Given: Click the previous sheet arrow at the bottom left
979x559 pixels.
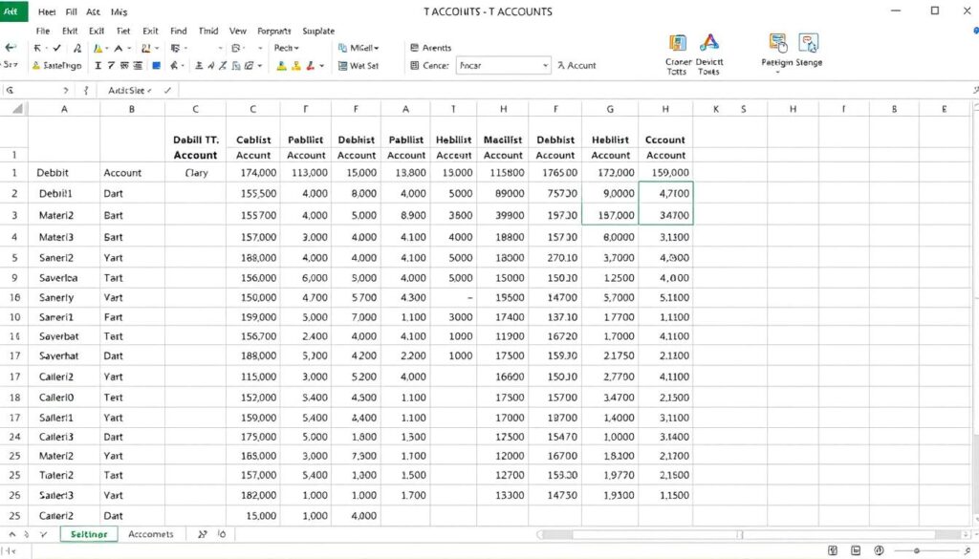Looking at the screenshot, I should (x=11, y=535).
